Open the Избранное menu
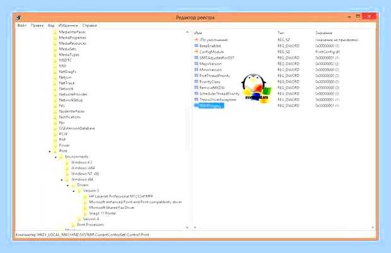Screen dimensions: 391x253 (x=68, y=25)
